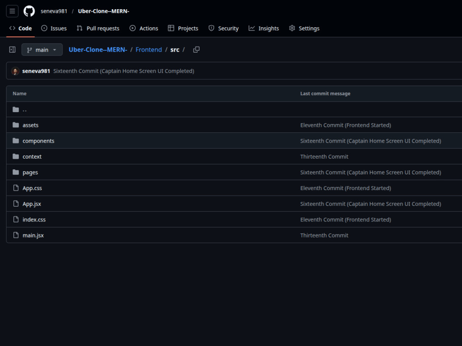
Task: Open the main.jsx file
Action: point(33,235)
